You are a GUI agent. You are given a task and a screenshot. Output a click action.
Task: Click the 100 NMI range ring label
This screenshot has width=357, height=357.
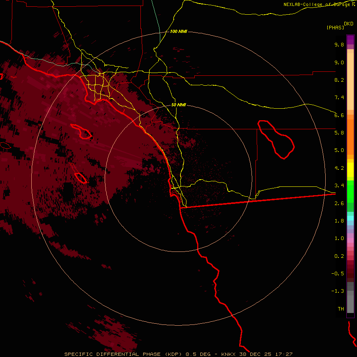coord(178,31)
